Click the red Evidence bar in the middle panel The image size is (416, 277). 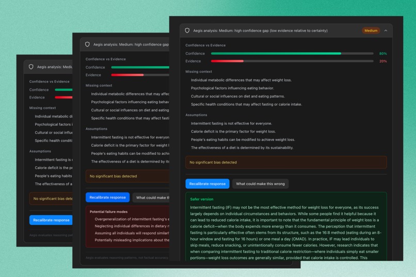(127, 75)
